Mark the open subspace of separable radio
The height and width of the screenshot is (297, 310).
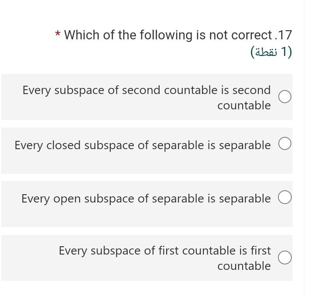point(285,197)
